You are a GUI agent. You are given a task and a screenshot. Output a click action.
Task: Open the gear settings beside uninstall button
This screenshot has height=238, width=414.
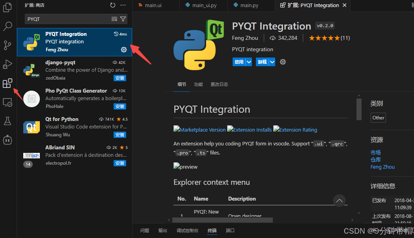click(283, 62)
